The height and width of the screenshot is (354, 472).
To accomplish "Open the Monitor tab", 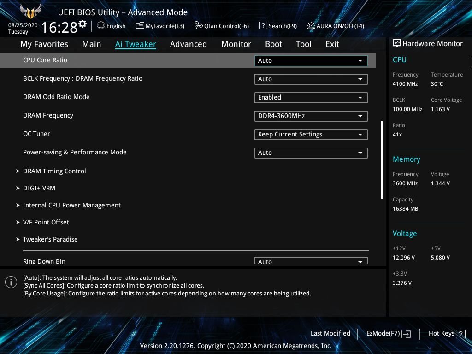I will [x=236, y=44].
